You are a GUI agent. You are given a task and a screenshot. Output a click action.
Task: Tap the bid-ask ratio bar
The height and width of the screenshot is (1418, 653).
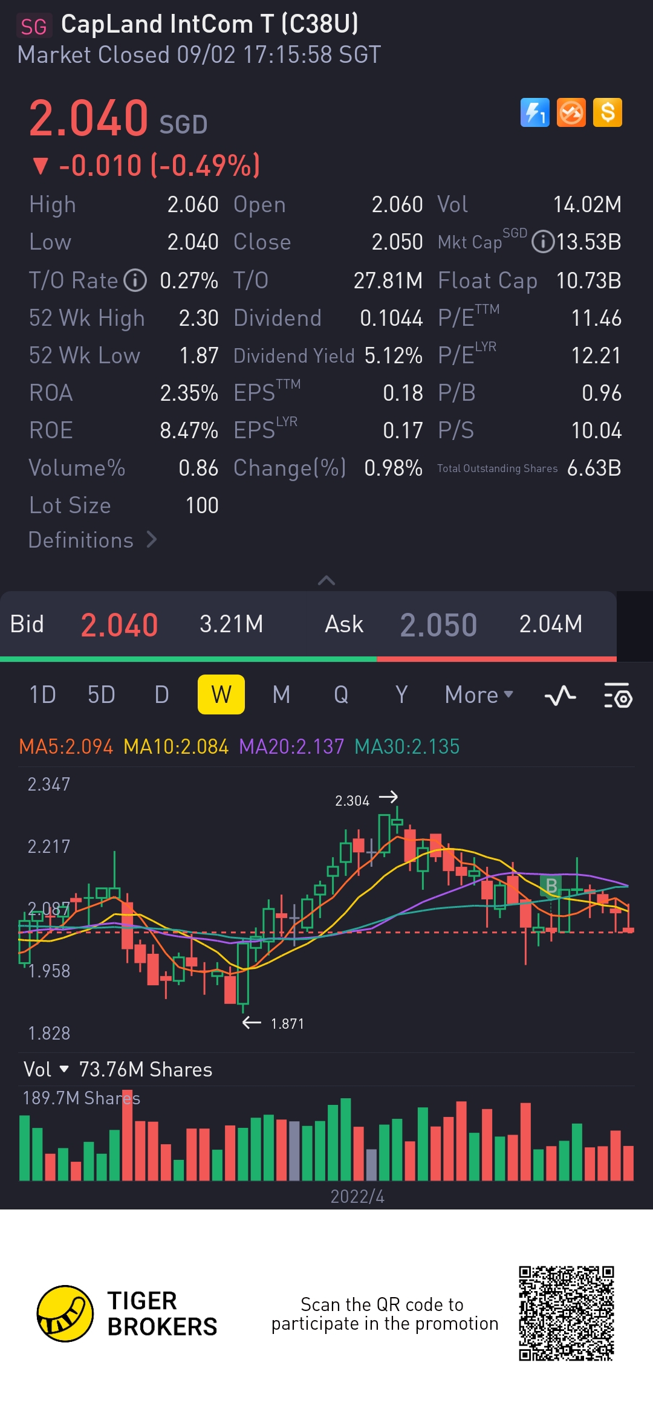tap(308, 659)
